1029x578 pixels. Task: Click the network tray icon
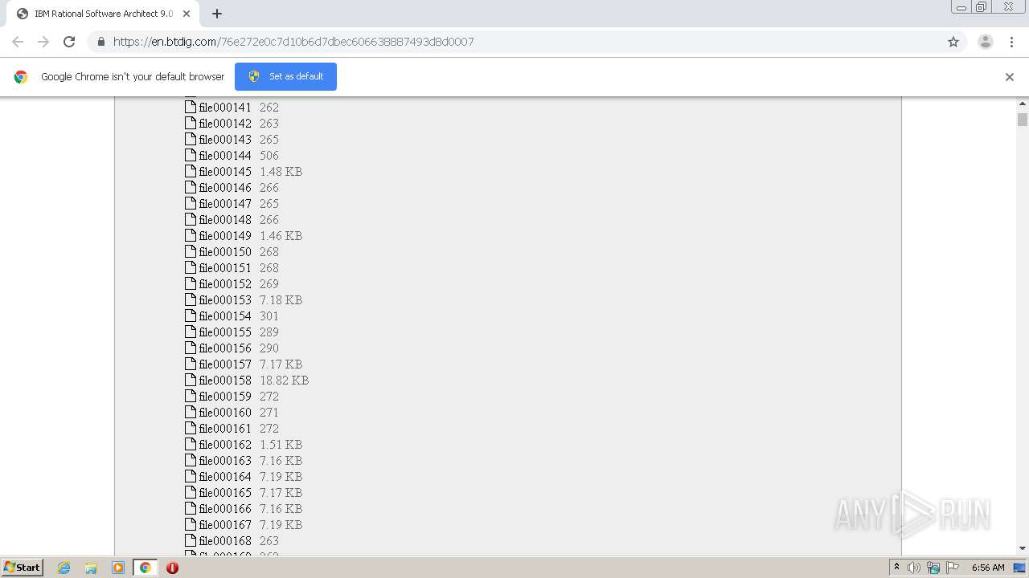[933, 568]
